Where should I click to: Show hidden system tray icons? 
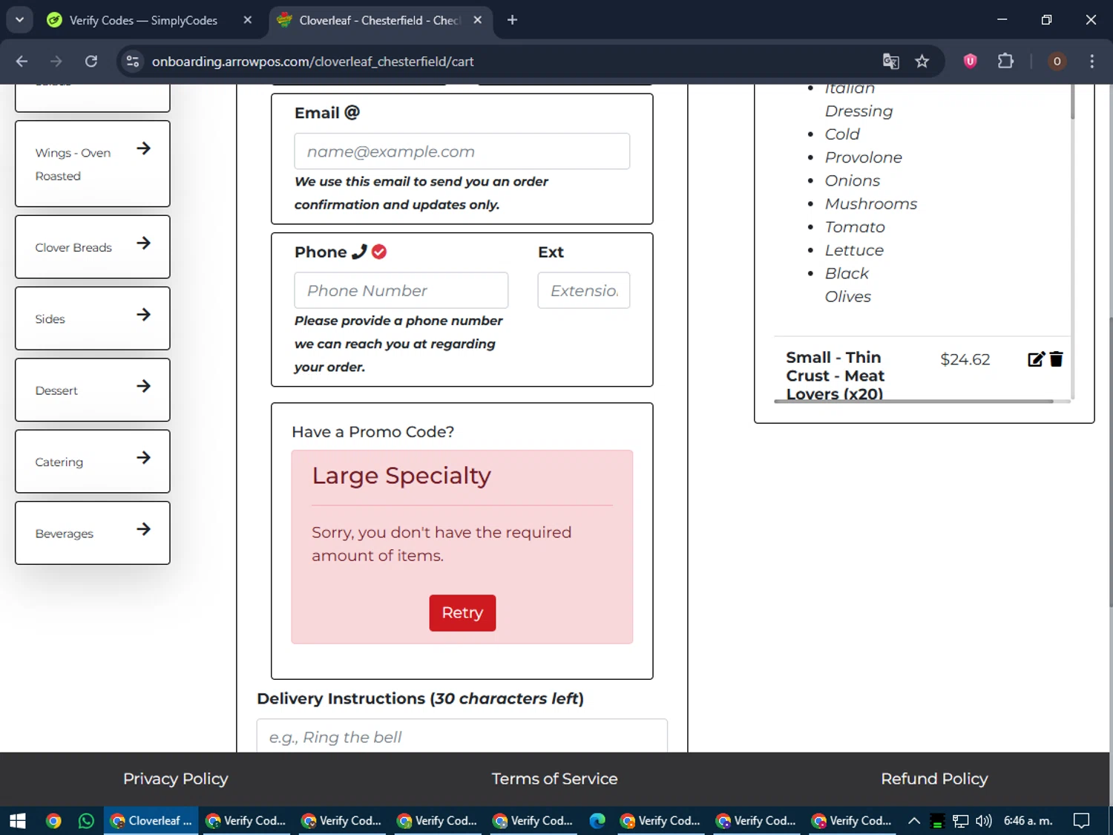tap(914, 821)
